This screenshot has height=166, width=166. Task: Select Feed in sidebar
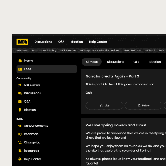click(x=47, y=69)
